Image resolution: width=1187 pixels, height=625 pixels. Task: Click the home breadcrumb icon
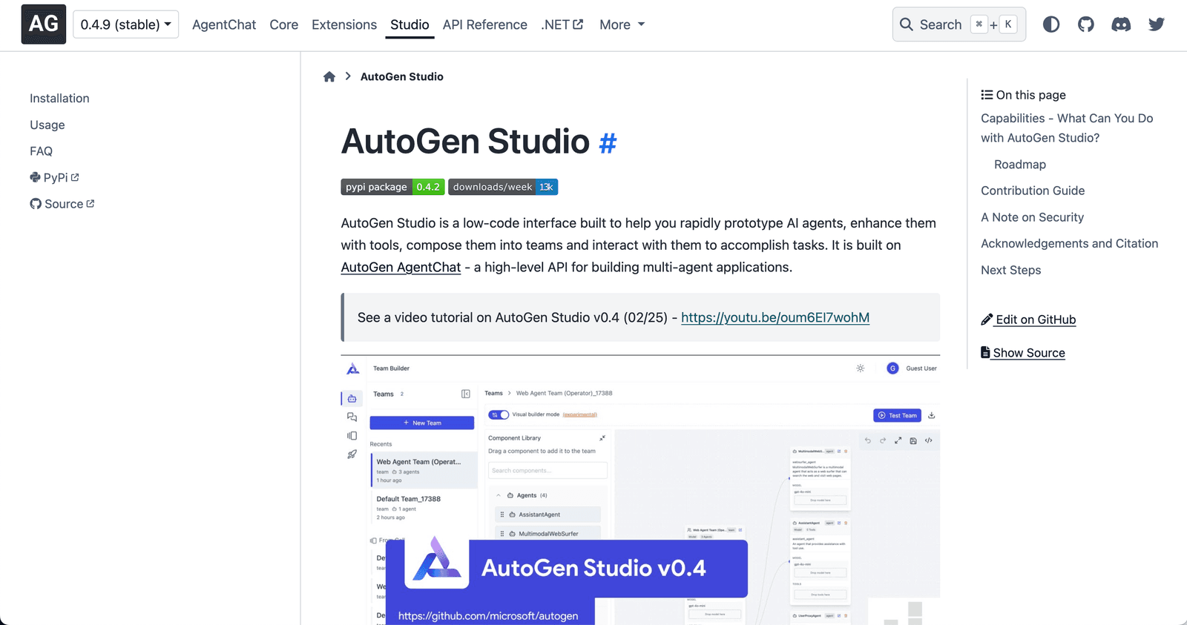[x=329, y=77]
